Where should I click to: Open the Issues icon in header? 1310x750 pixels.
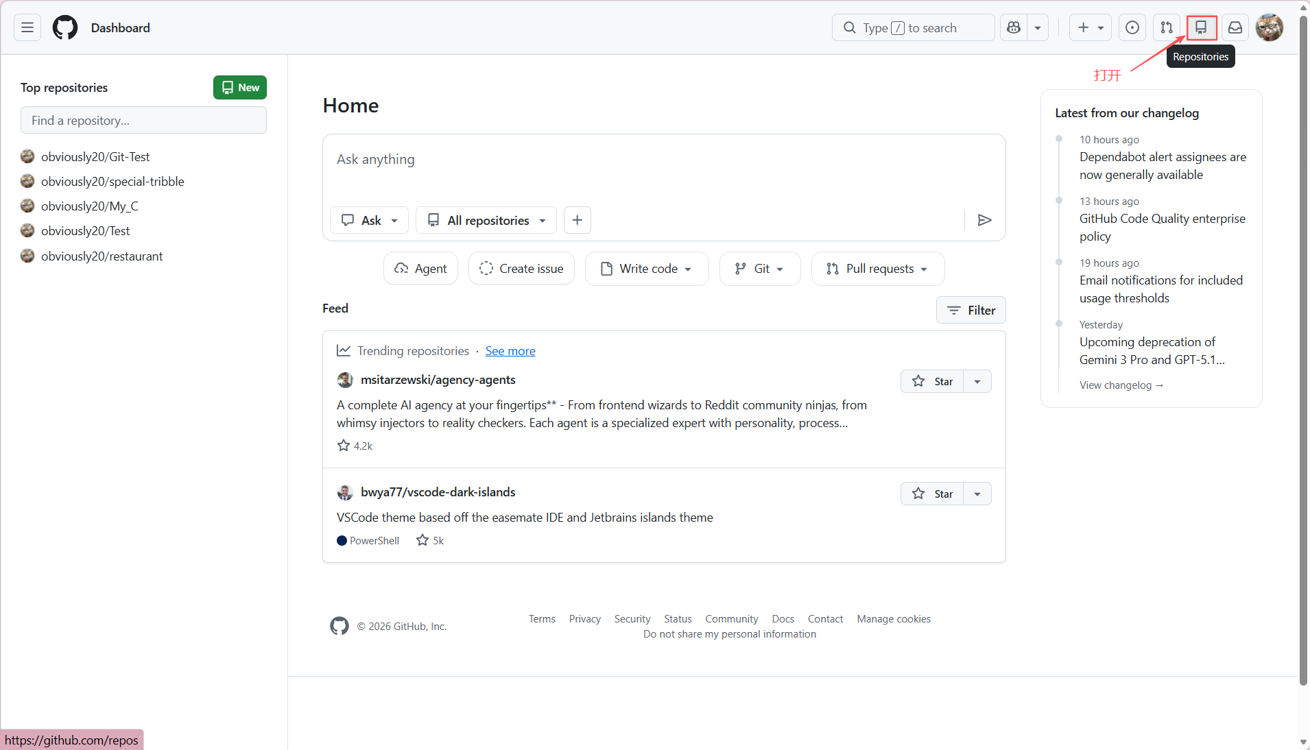(x=1132, y=27)
